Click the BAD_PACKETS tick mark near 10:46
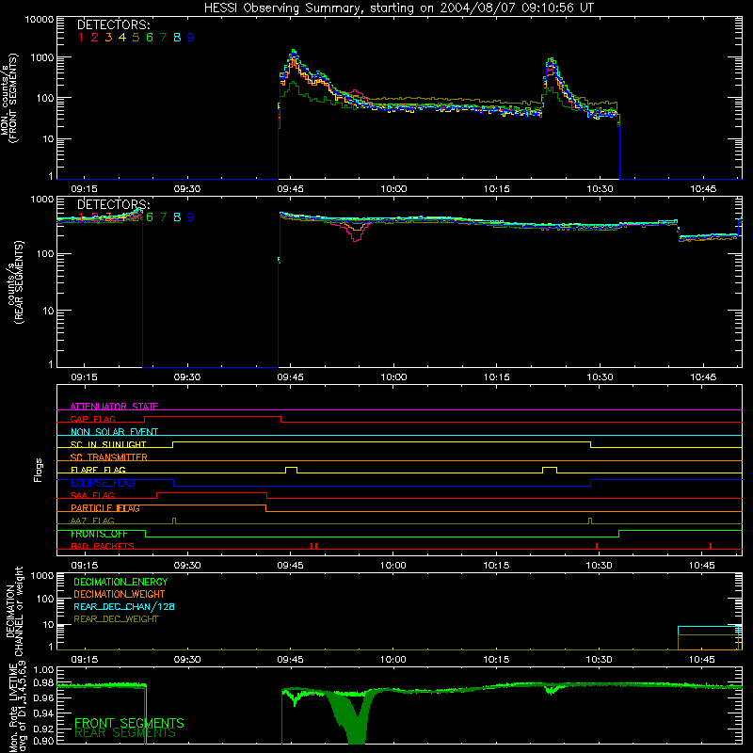753x753 pixels. [711, 546]
